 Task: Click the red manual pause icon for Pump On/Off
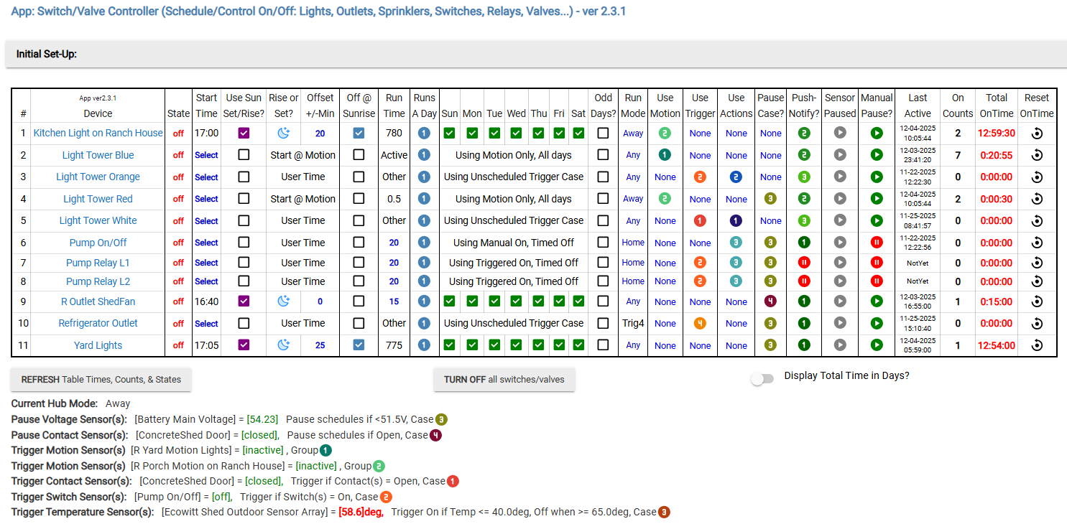876,243
